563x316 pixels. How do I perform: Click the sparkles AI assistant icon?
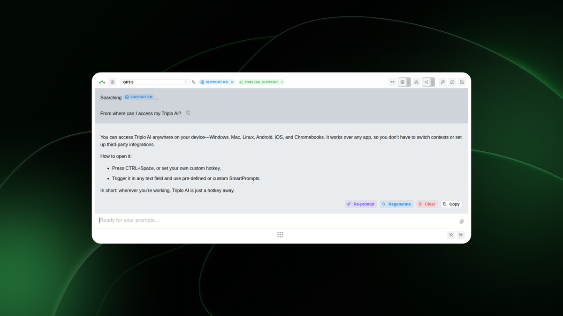[x=426, y=82]
